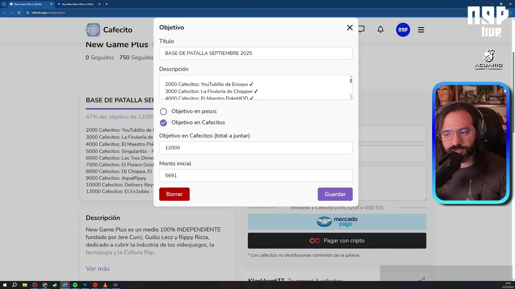The height and width of the screenshot is (289, 515).
Task: Open the hamburger menu in Cafecito header
Action: (x=421, y=30)
